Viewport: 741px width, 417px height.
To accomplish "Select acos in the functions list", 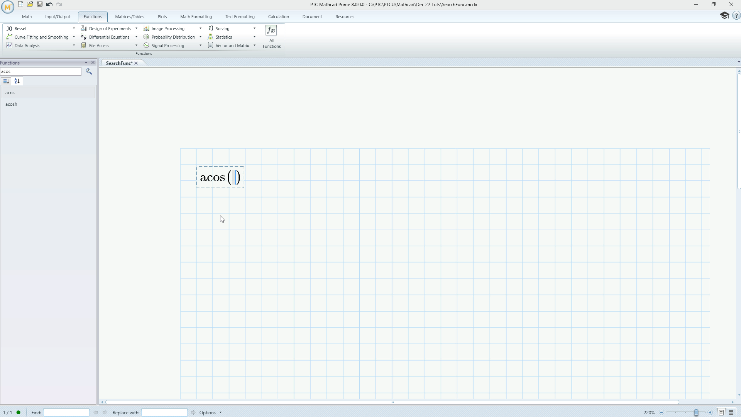I will [x=48, y=93].
